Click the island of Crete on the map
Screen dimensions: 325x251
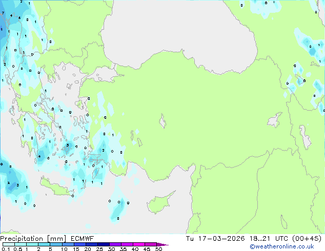[55, 187]
